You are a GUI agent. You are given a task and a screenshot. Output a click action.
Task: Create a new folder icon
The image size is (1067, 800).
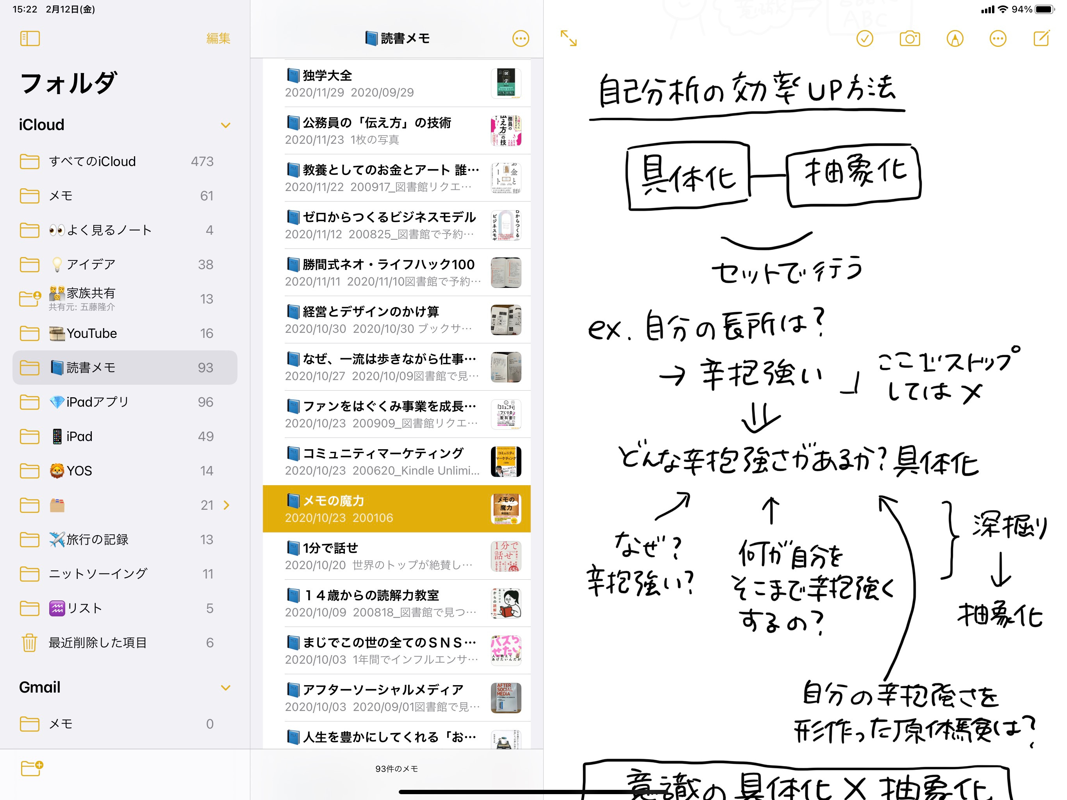pyautogui.click(x=32, y=768)
